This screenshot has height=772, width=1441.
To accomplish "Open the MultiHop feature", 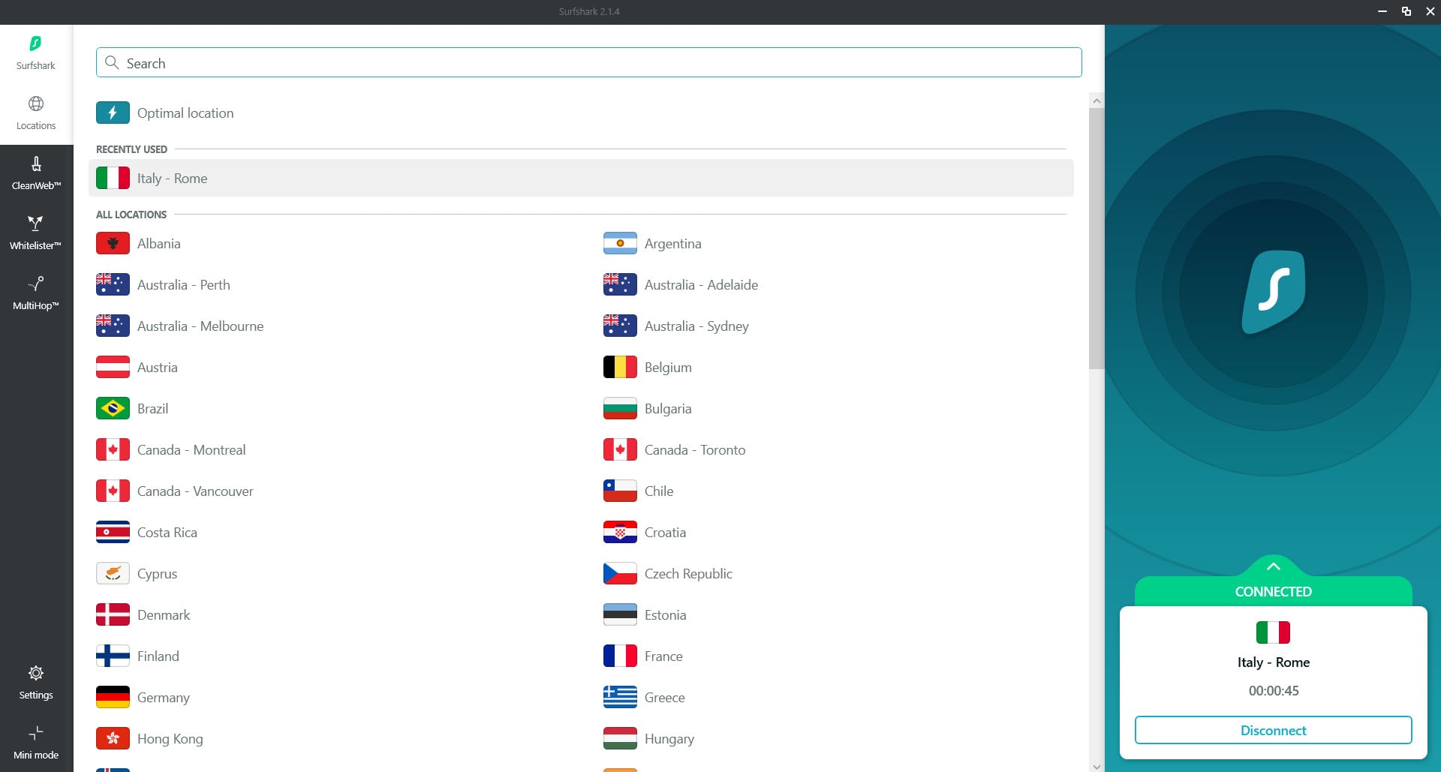I will 36,293.
